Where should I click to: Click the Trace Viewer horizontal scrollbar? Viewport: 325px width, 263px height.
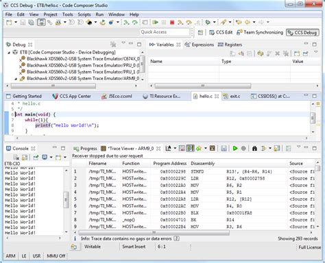(154, 232)
